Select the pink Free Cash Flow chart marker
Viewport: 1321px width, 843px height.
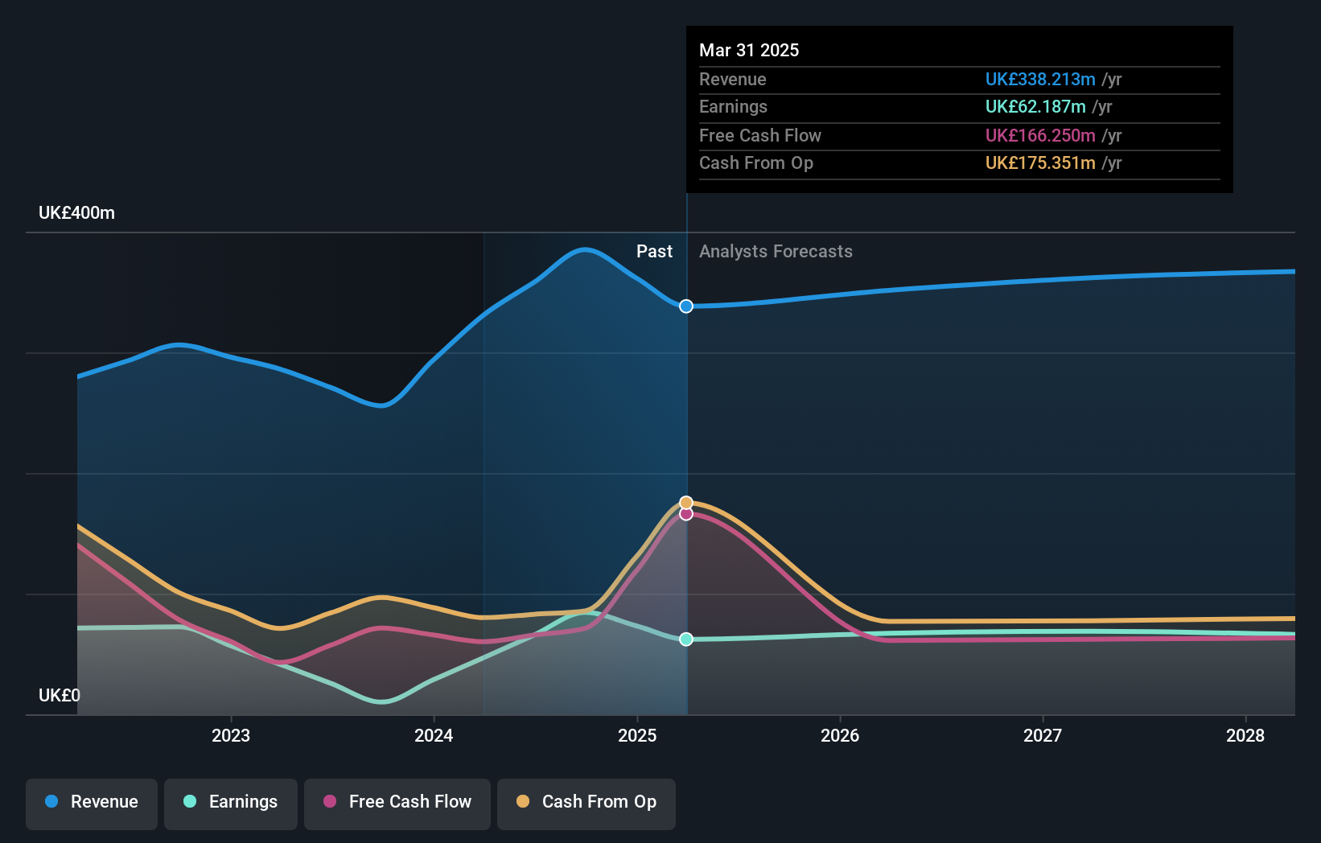[x=685, y=515]
